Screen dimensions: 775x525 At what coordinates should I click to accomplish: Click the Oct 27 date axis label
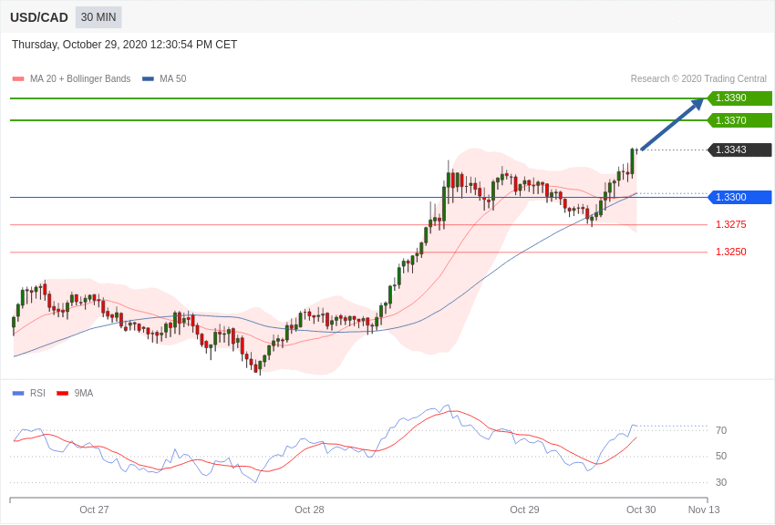[94, 510]
